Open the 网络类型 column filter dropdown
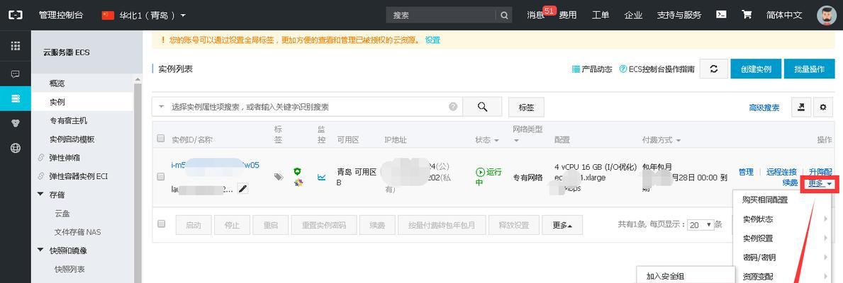Viewport: 843px width, 283px height. 516,141
